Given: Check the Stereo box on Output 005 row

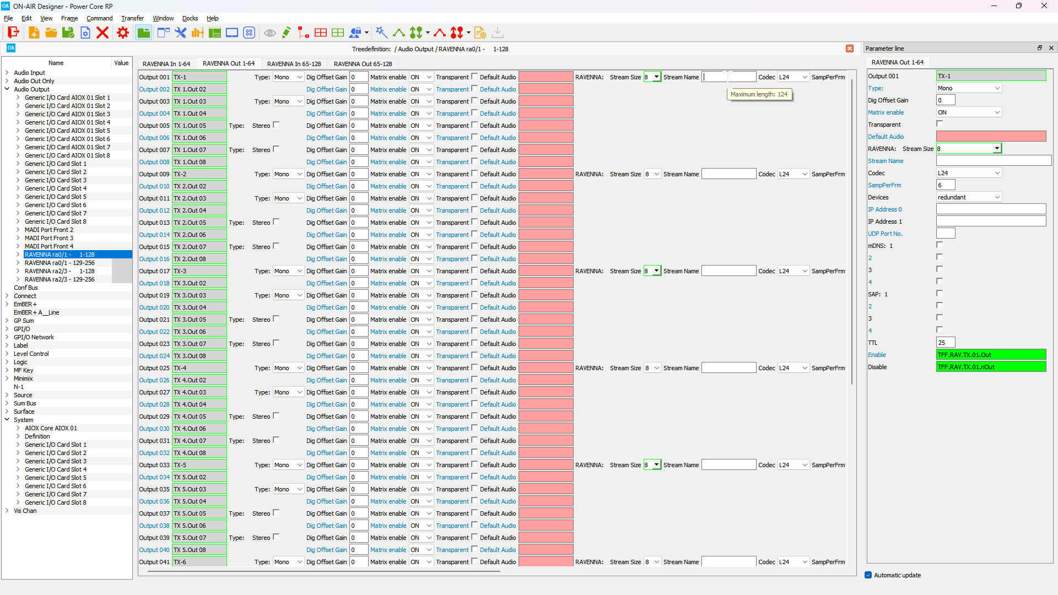Looking at the screenshot, I should point(276,125).
